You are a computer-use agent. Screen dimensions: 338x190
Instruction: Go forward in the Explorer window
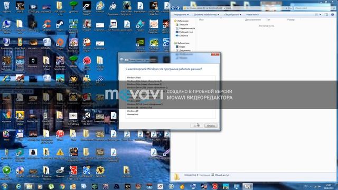click(x=178, y=8)
